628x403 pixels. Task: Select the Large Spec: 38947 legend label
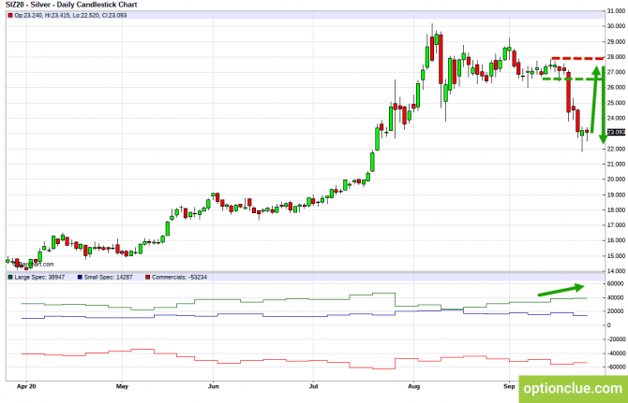[39, 278]
